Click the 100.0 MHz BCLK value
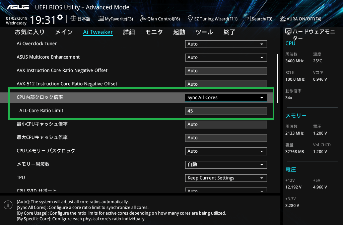This screenshot has height=225, width=343. (x=295, y=79)
